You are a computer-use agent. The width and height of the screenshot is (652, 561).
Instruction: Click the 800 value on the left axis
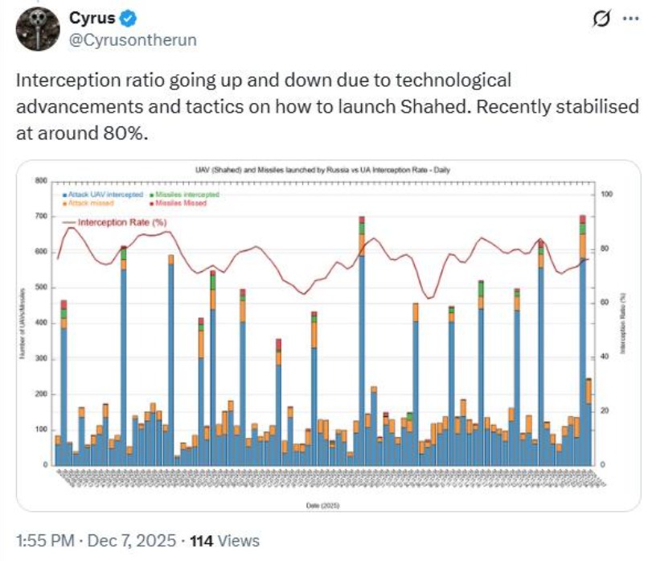pos(41,180)
